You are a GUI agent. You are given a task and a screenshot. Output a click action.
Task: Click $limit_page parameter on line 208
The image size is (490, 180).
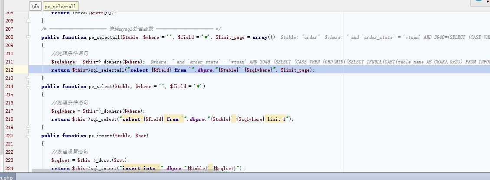point(230,37)
